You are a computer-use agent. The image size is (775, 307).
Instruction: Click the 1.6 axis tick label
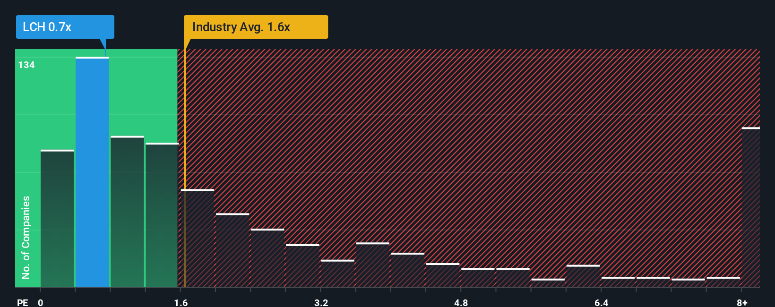181,302
